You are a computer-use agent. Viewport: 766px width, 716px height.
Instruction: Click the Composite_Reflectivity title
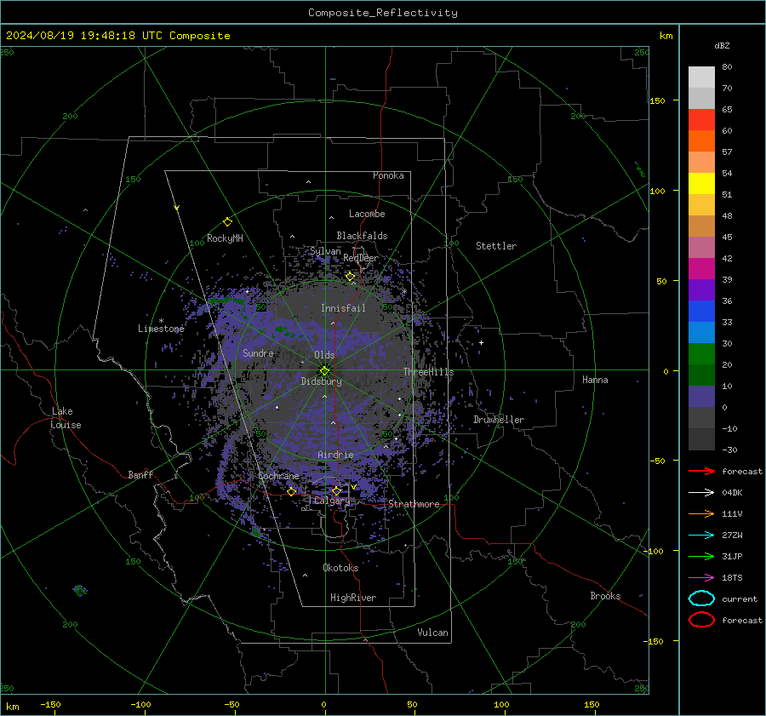point(383,13)
